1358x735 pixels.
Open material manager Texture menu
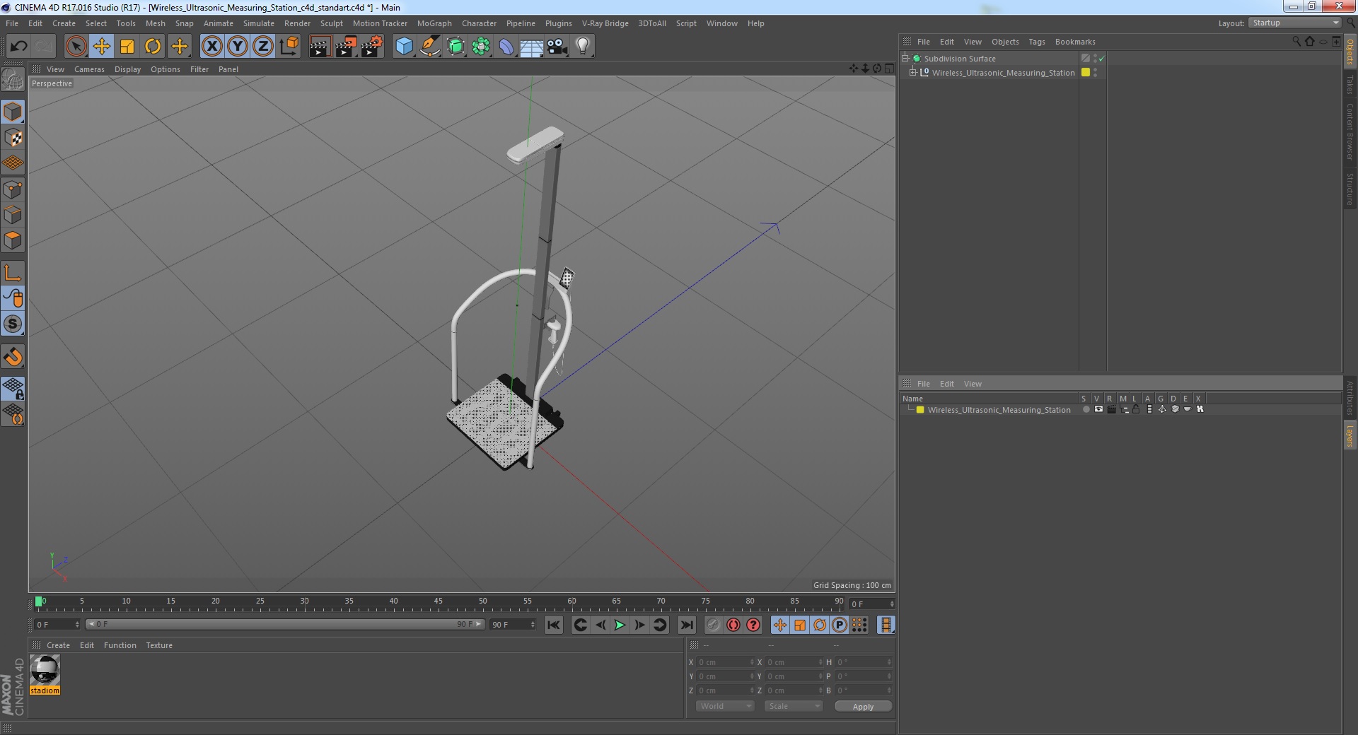[159, 645]
